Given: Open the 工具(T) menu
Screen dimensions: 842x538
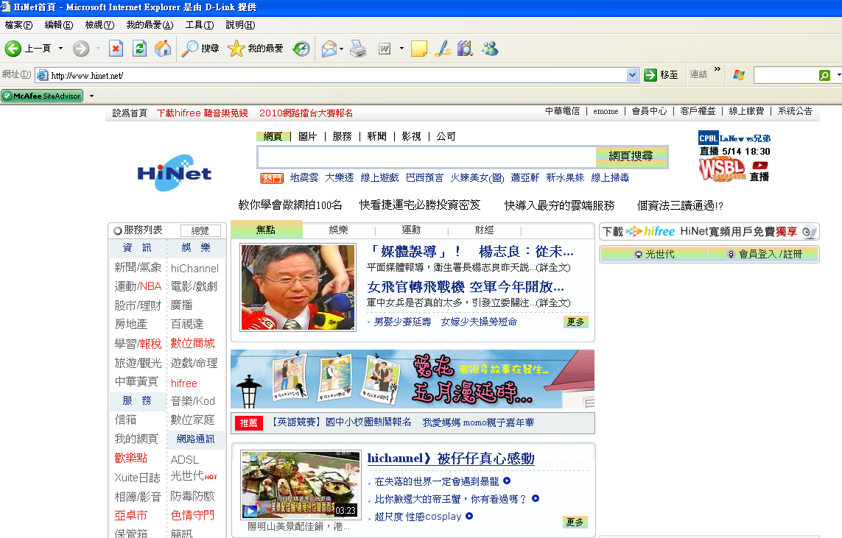Looking at the screenshot, I should point(200,25).
